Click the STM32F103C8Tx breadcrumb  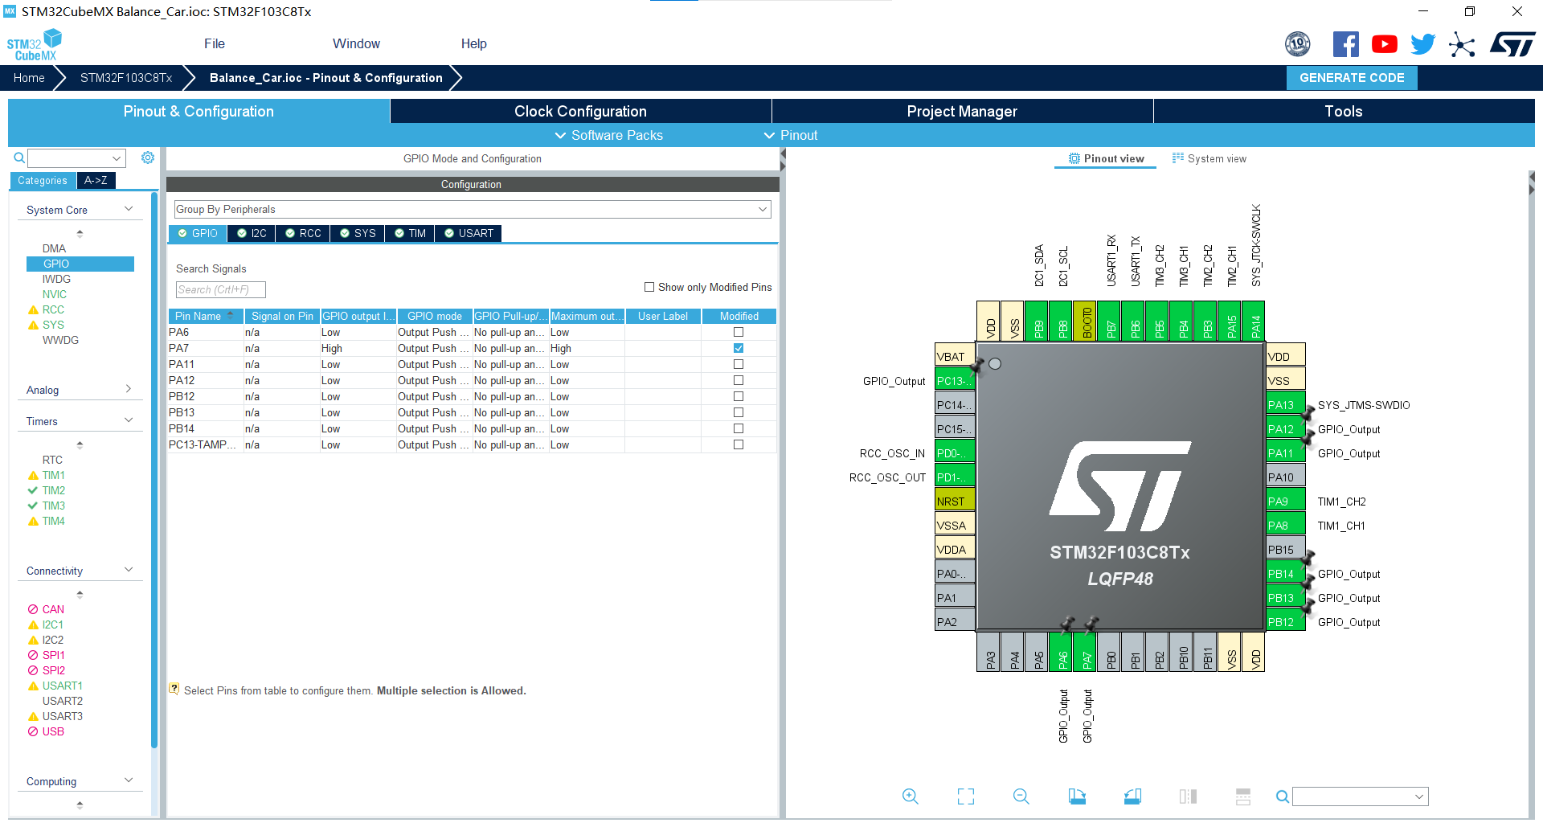pos(126,78)
